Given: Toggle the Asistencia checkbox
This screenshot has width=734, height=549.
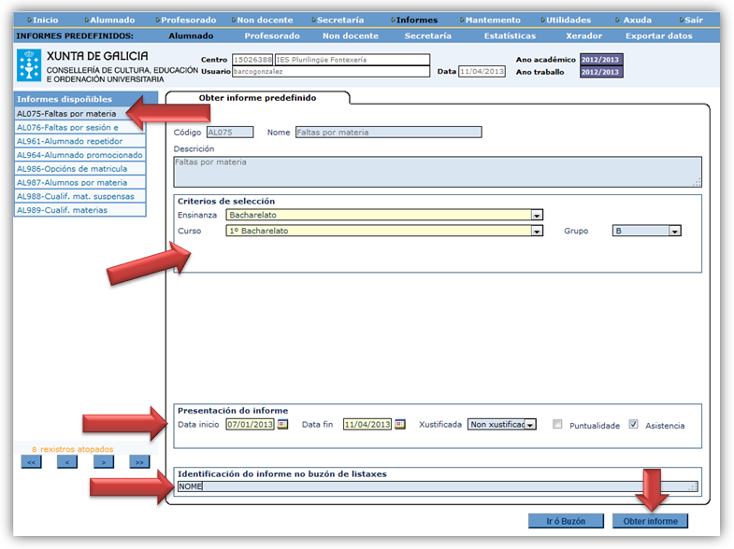Looking at the screenshot, I should [633, 424].
